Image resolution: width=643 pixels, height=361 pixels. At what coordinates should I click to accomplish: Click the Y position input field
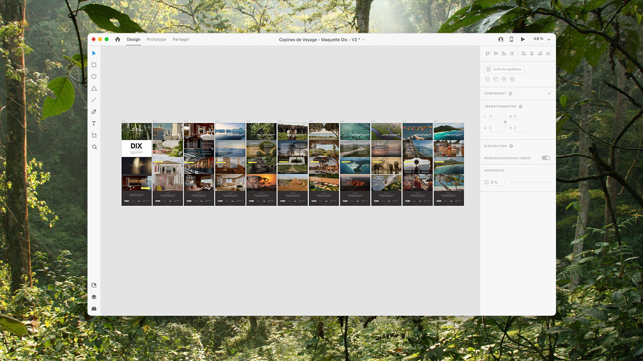520,128
